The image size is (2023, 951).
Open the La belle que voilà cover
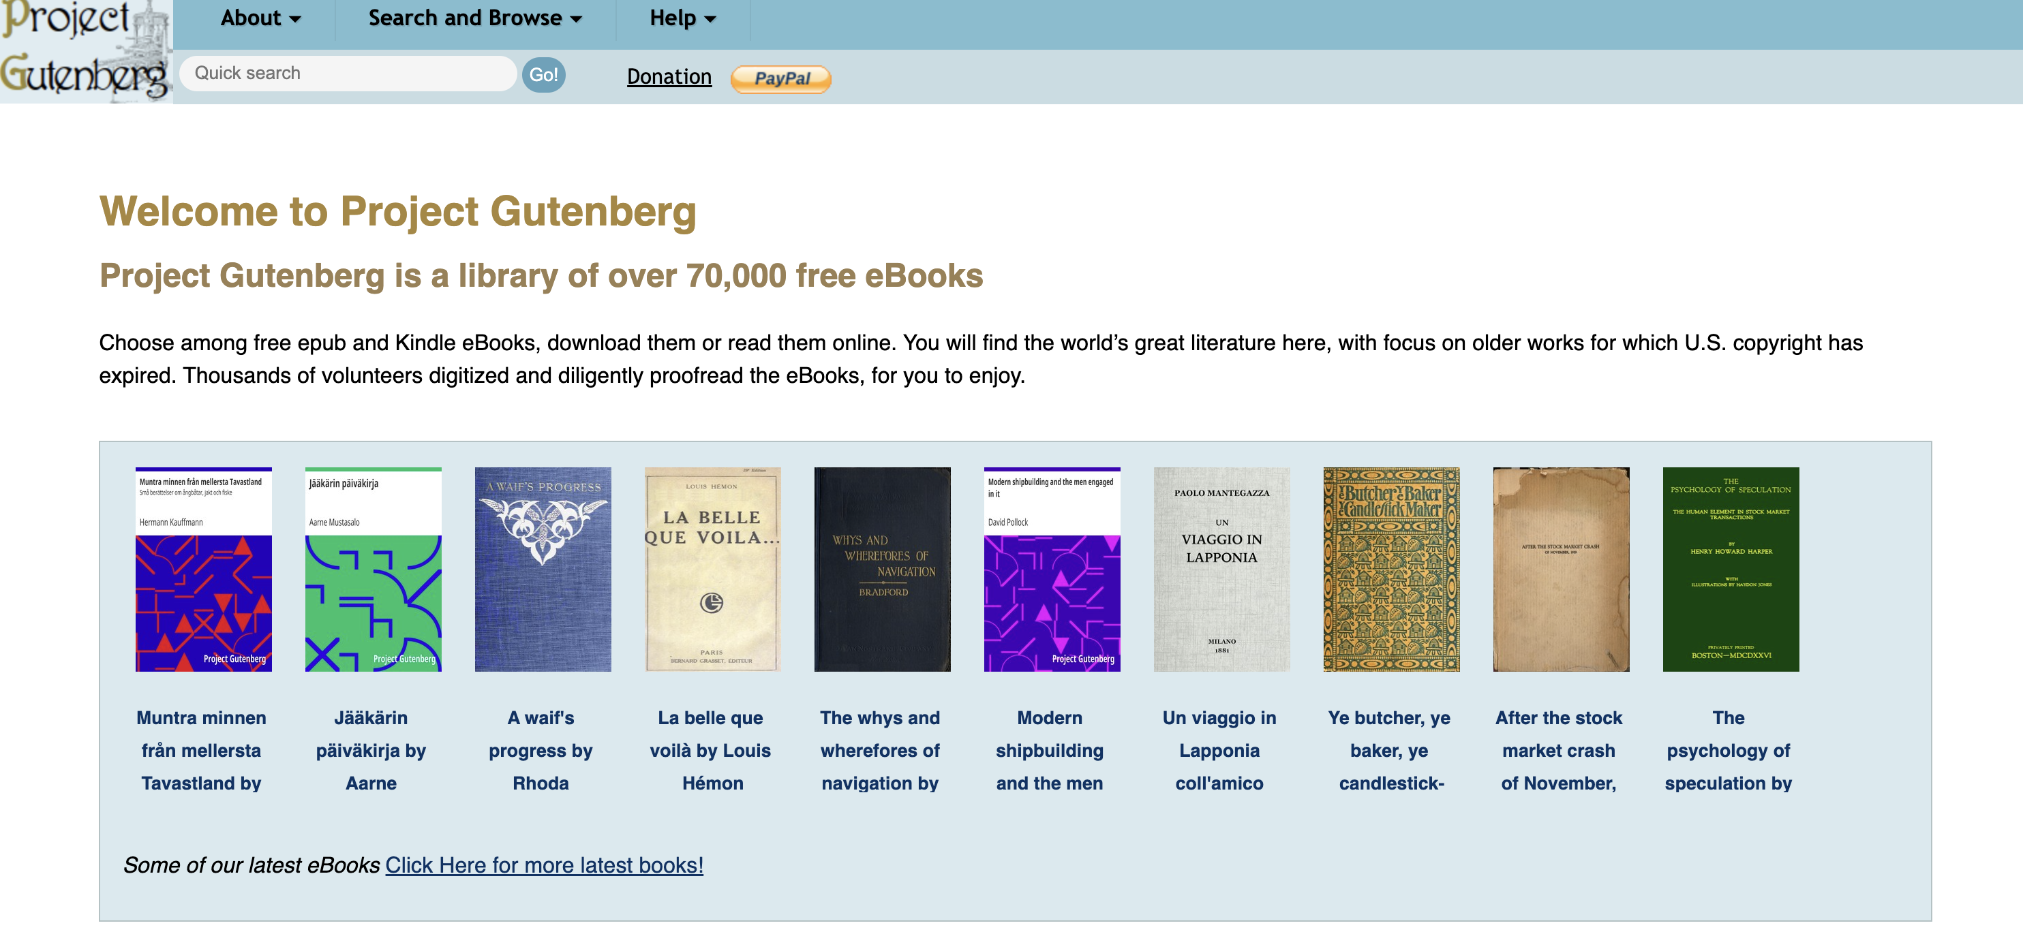click(712, 569)
